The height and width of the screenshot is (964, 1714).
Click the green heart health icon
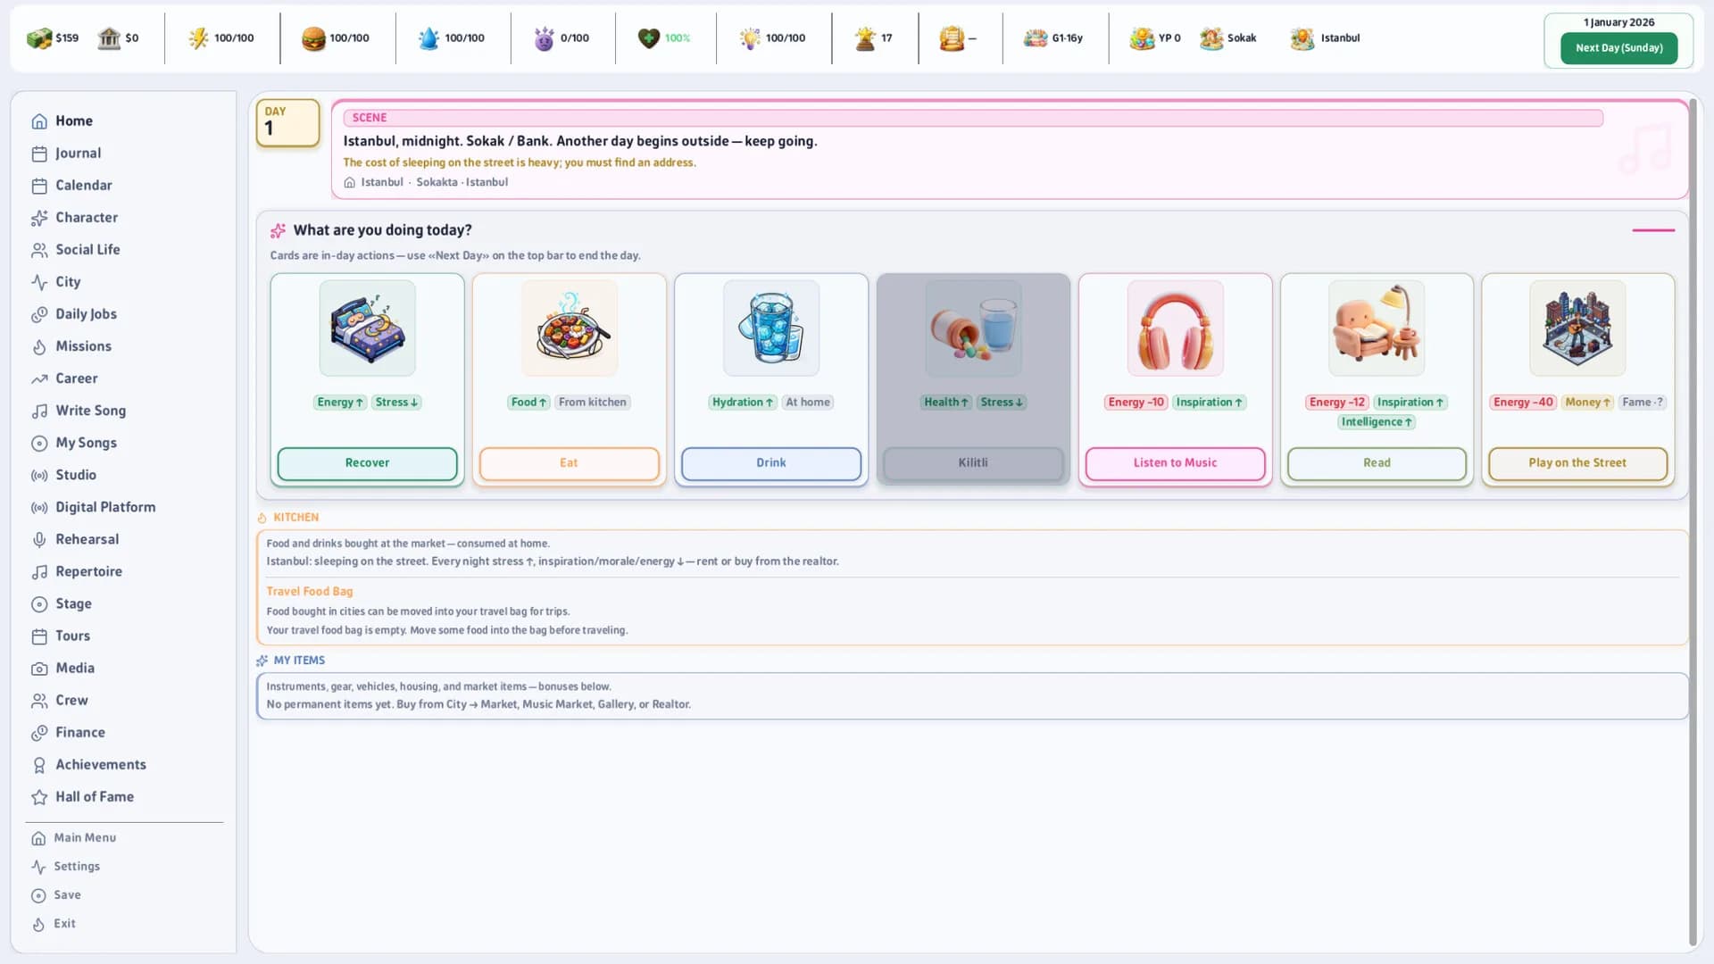point(649,37)
